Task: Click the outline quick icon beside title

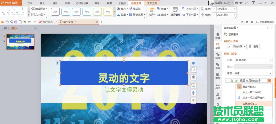Action: pos(193,85)
